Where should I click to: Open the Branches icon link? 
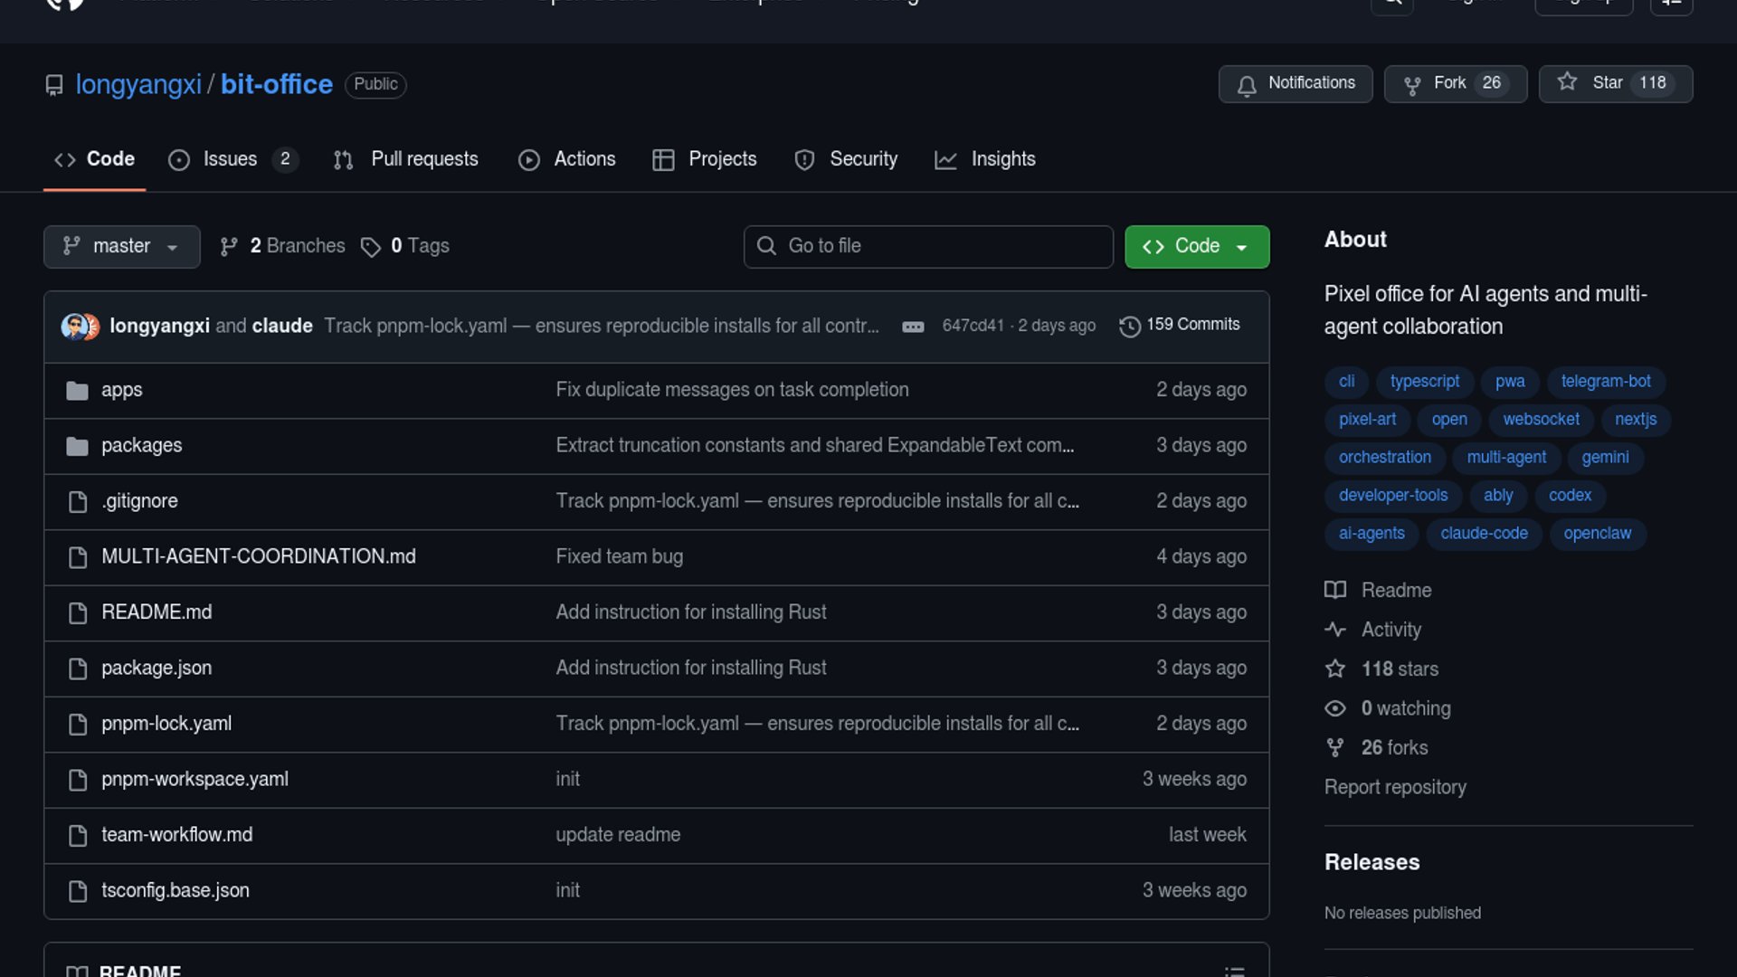(x=229, y=246)
